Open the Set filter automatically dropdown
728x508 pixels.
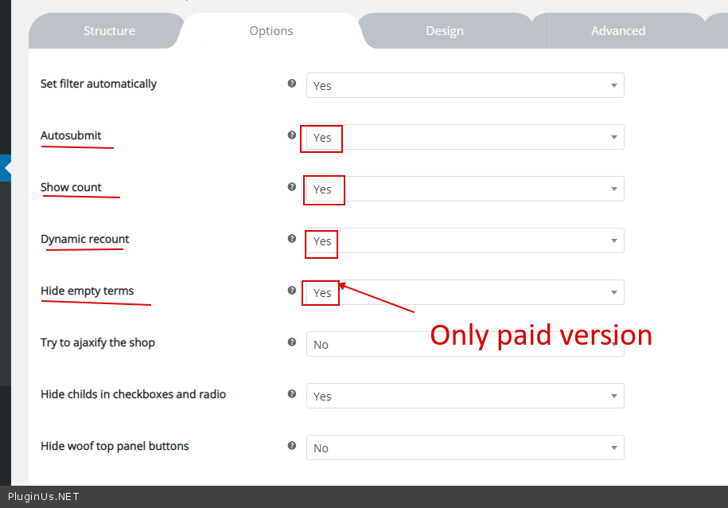click(465, 85)
